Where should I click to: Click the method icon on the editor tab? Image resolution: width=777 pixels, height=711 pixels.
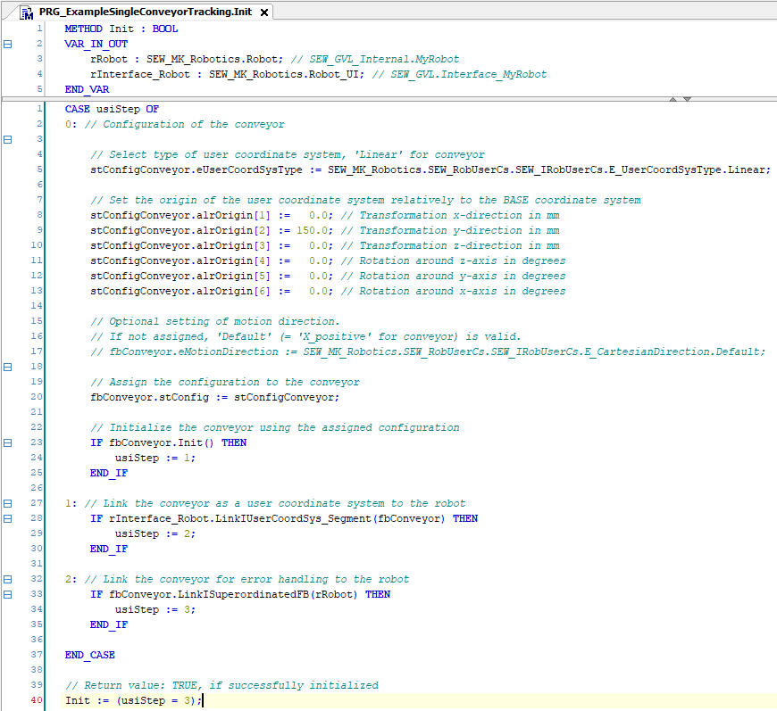28,12
